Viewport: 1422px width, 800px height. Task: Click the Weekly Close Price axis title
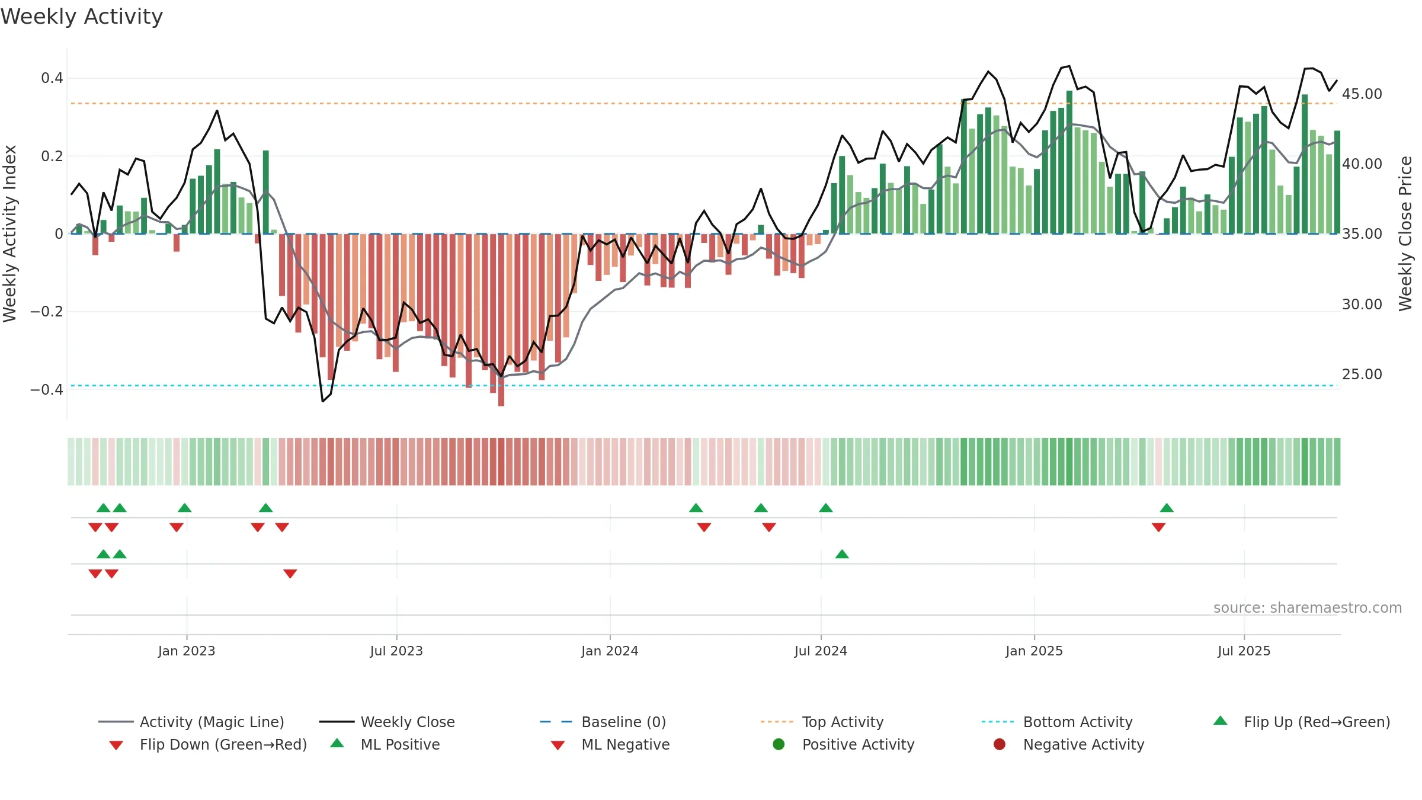click(x=1405, y=233)
